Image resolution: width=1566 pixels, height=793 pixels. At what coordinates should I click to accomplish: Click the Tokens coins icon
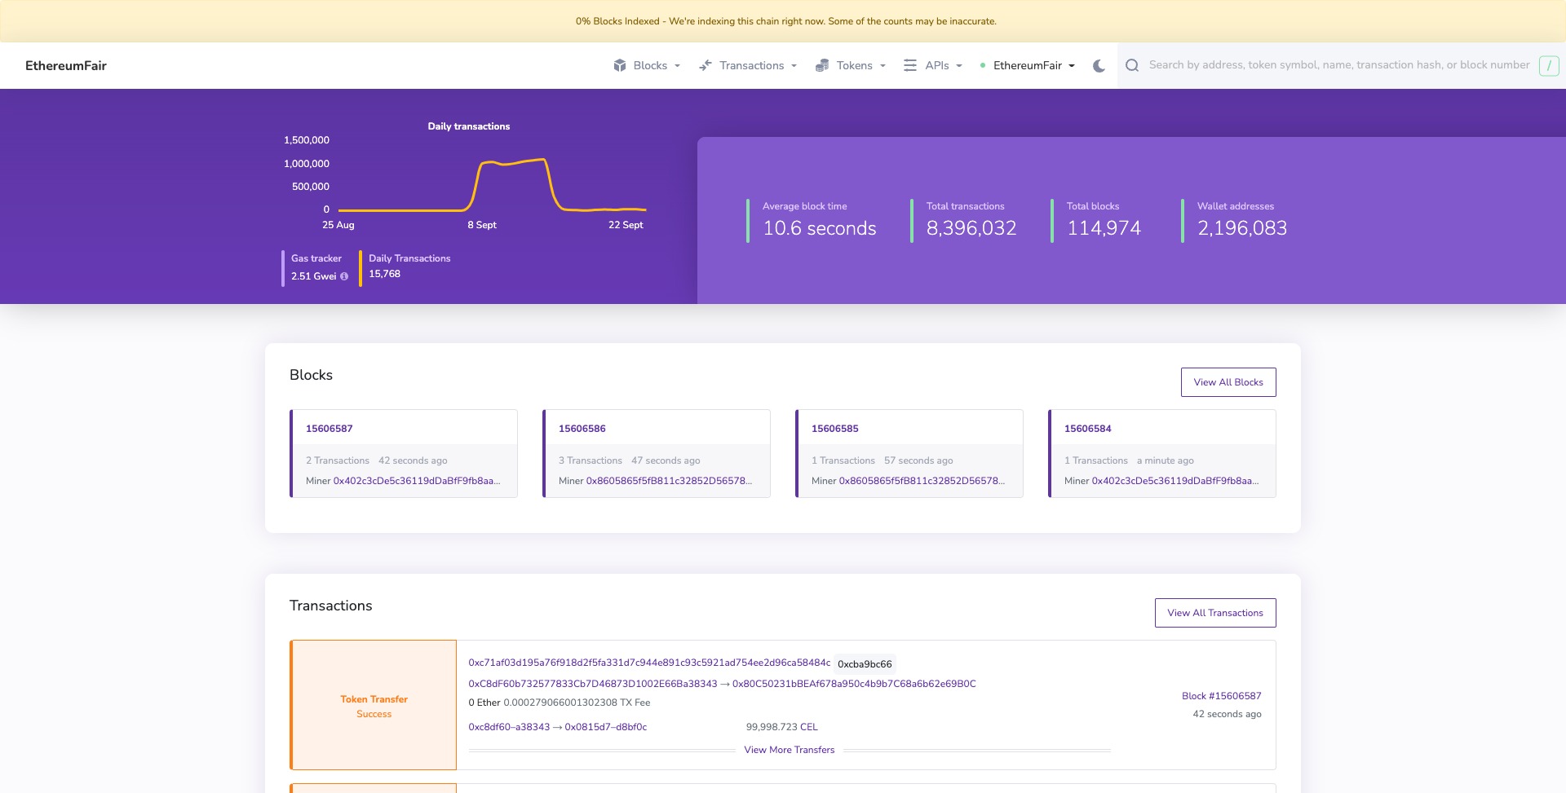coord(822,65)
